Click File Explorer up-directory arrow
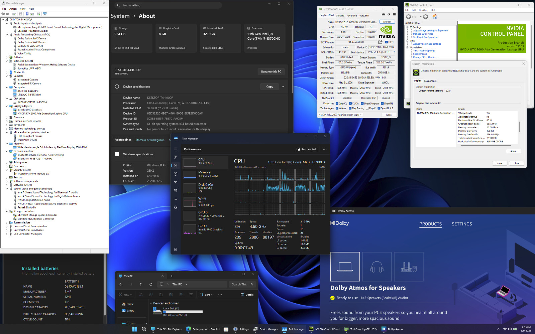 141,284
